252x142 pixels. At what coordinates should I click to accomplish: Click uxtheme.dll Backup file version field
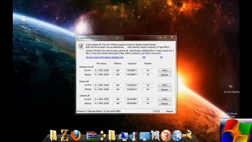[102, 103]
